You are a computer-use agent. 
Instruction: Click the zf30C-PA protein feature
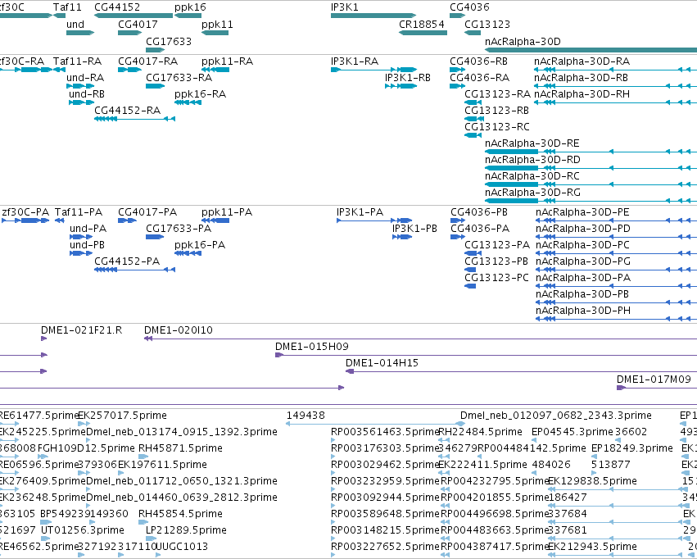(25, 220)
